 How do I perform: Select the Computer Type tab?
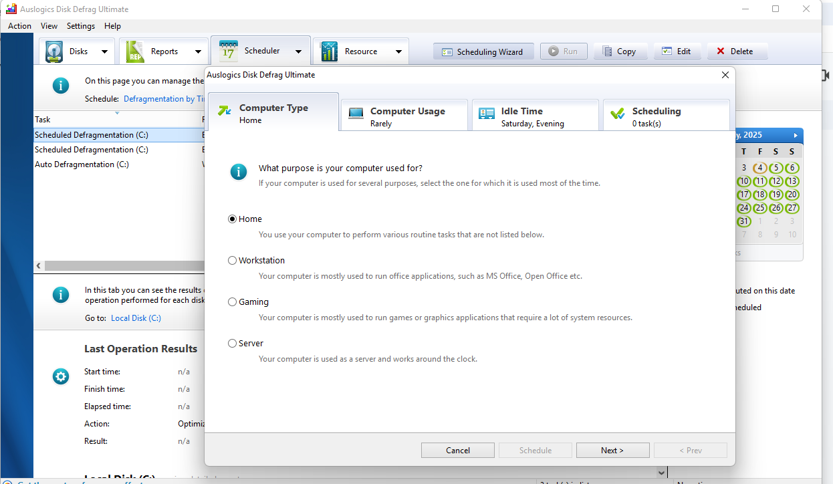(273, 112)
